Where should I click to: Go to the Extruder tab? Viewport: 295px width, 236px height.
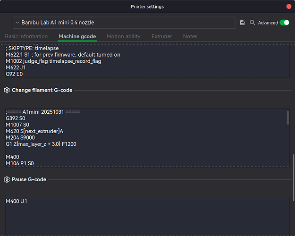click(162, 36)
